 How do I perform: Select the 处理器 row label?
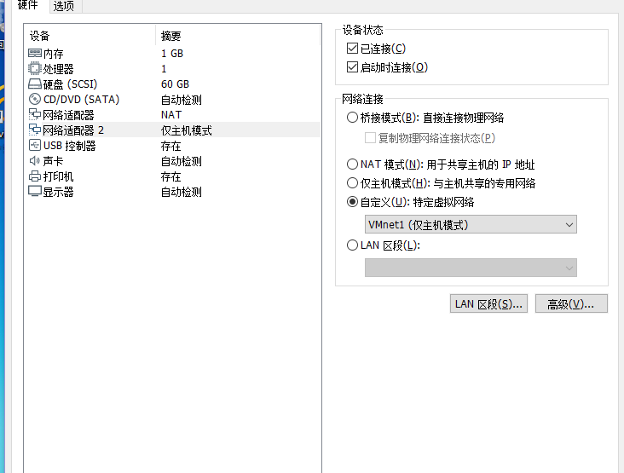(58, 69)
